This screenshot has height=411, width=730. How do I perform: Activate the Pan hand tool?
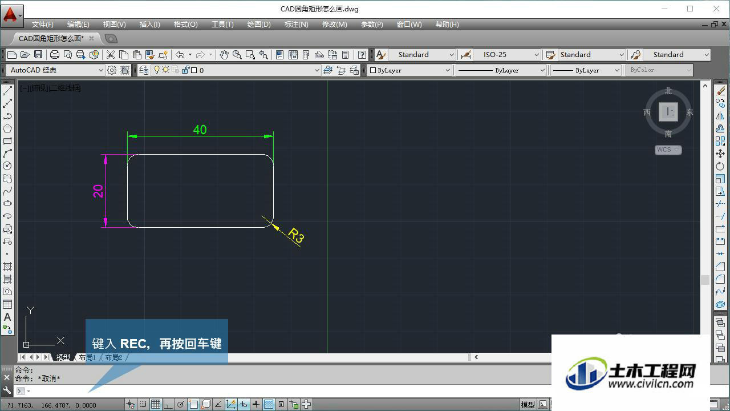click(224, 55)
